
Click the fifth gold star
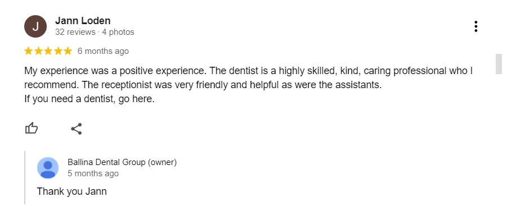pyautogui.click(x=68, y=51)
